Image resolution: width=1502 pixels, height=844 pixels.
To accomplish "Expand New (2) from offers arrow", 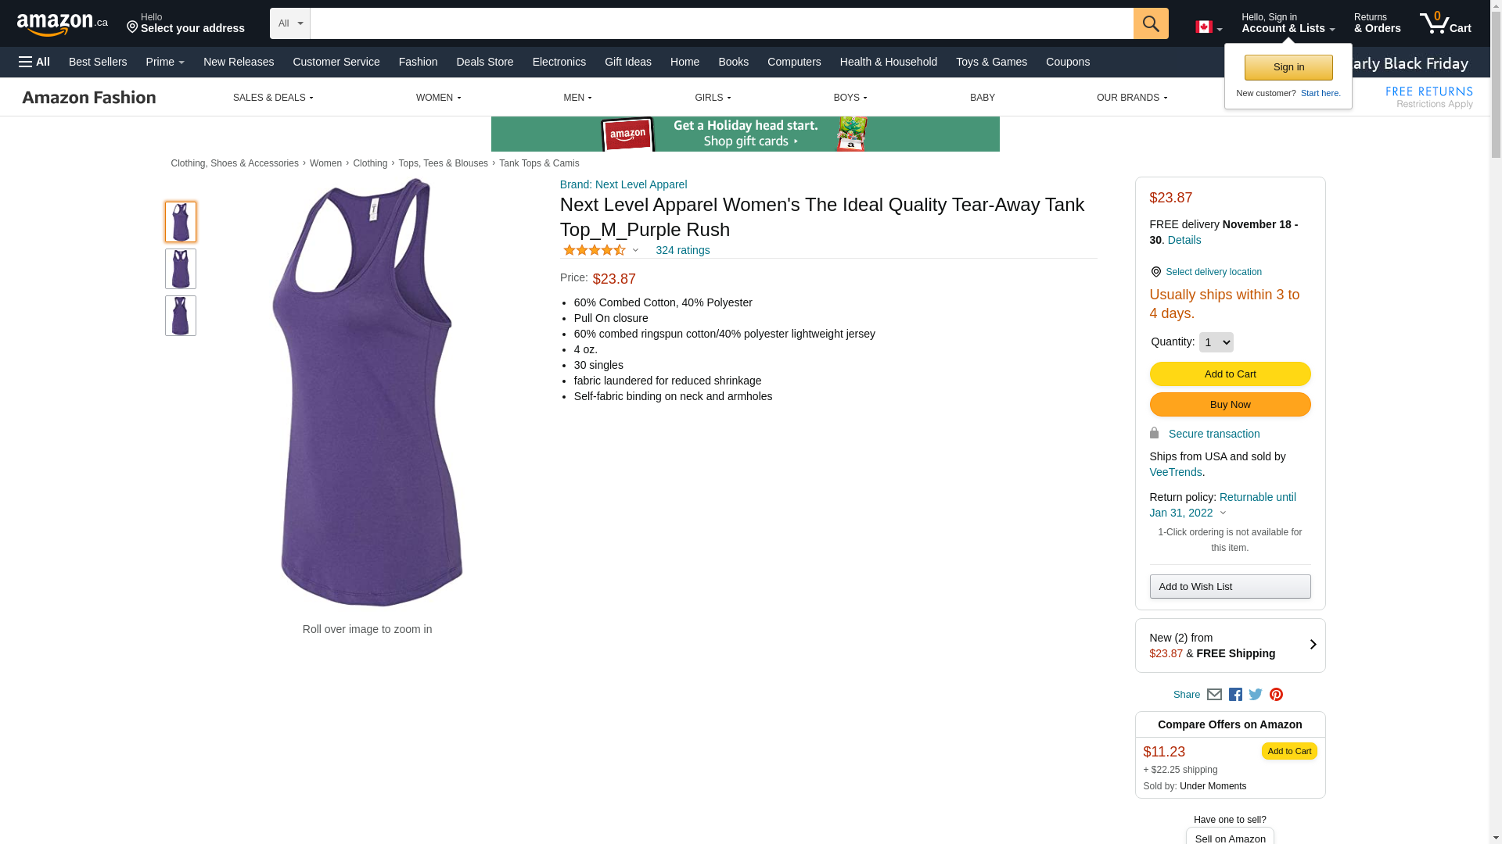I will (1313, 645).
